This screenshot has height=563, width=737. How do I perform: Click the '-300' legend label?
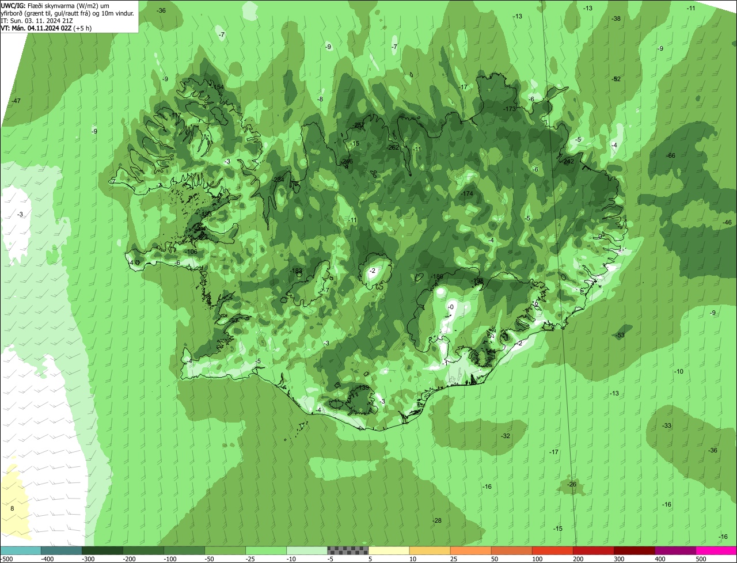[x=88, y=559]
